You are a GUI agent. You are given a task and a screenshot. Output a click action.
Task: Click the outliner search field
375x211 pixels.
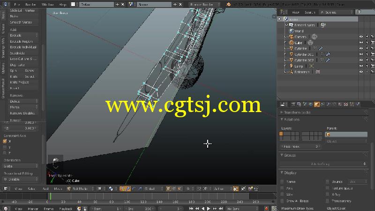coord(365,12)
